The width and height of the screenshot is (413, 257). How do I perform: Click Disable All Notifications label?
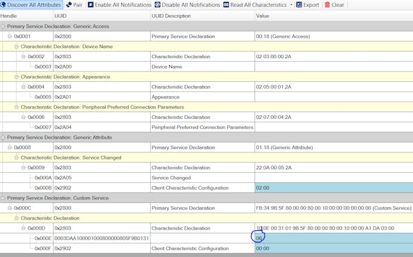191,5
